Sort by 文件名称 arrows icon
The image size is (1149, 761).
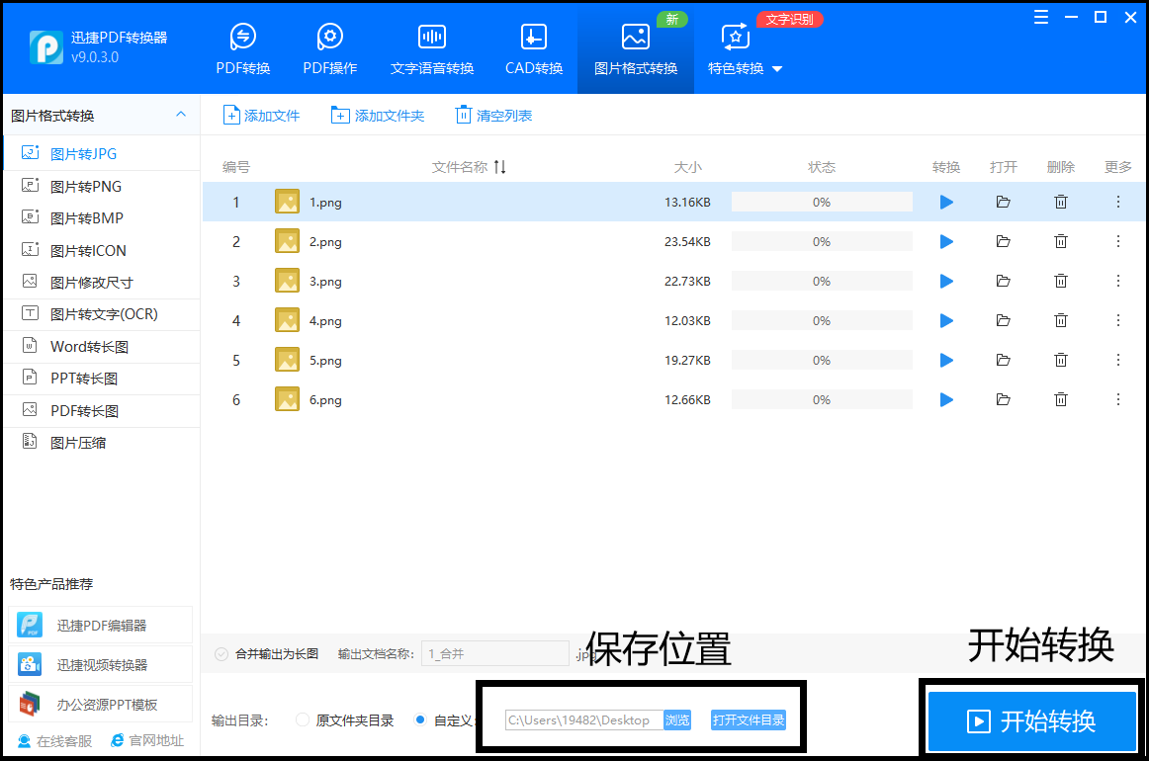coord(499,167)
